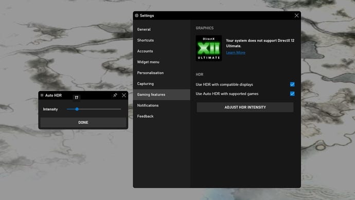Close the Settings window
The width and height of the screenshot is (355, 200).
pos(296,15)
